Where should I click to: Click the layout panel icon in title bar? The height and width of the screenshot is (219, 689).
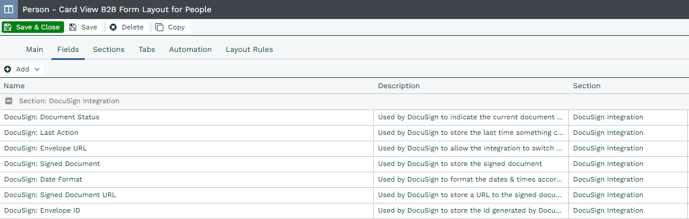pos(8,9)
